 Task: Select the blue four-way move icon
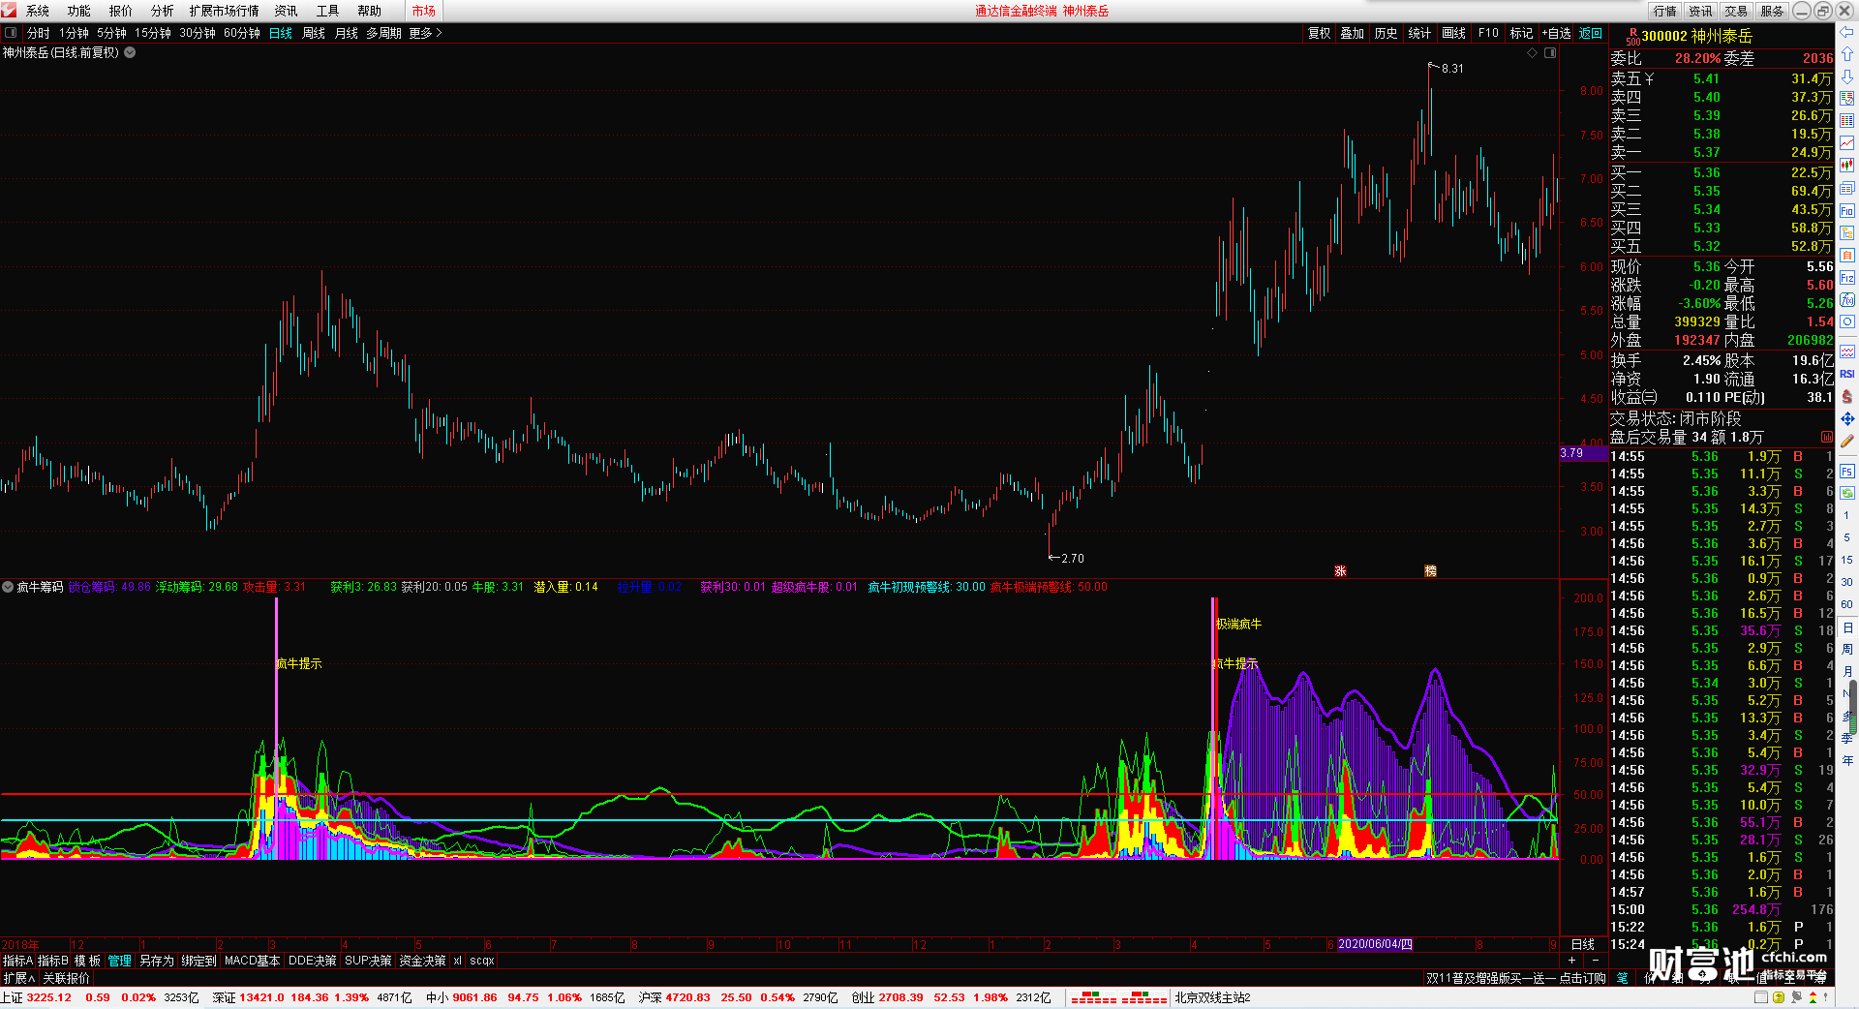1847,418
